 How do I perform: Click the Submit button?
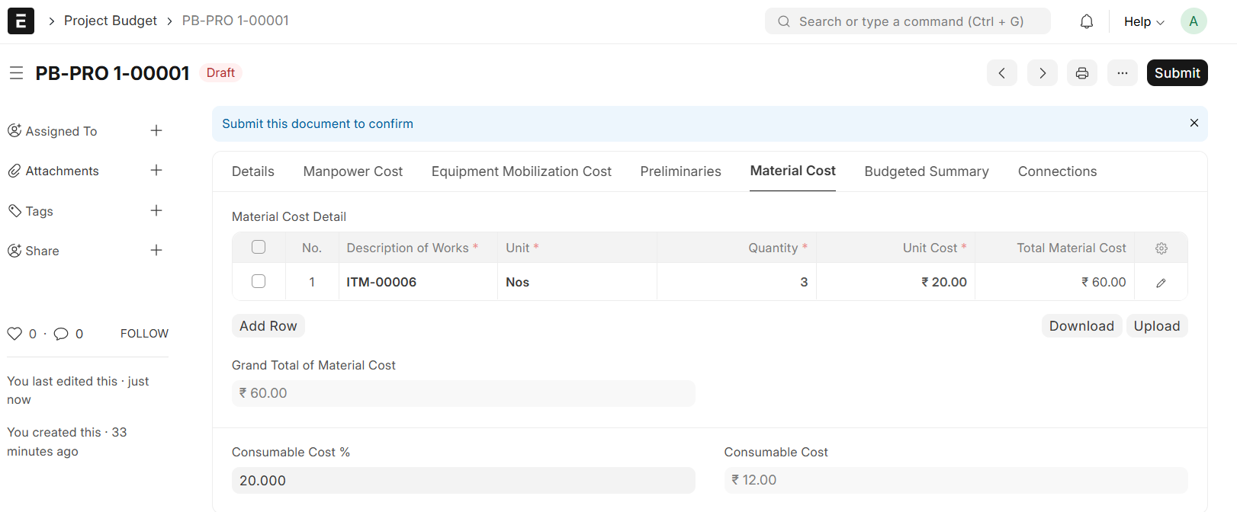click(1176, 73)
